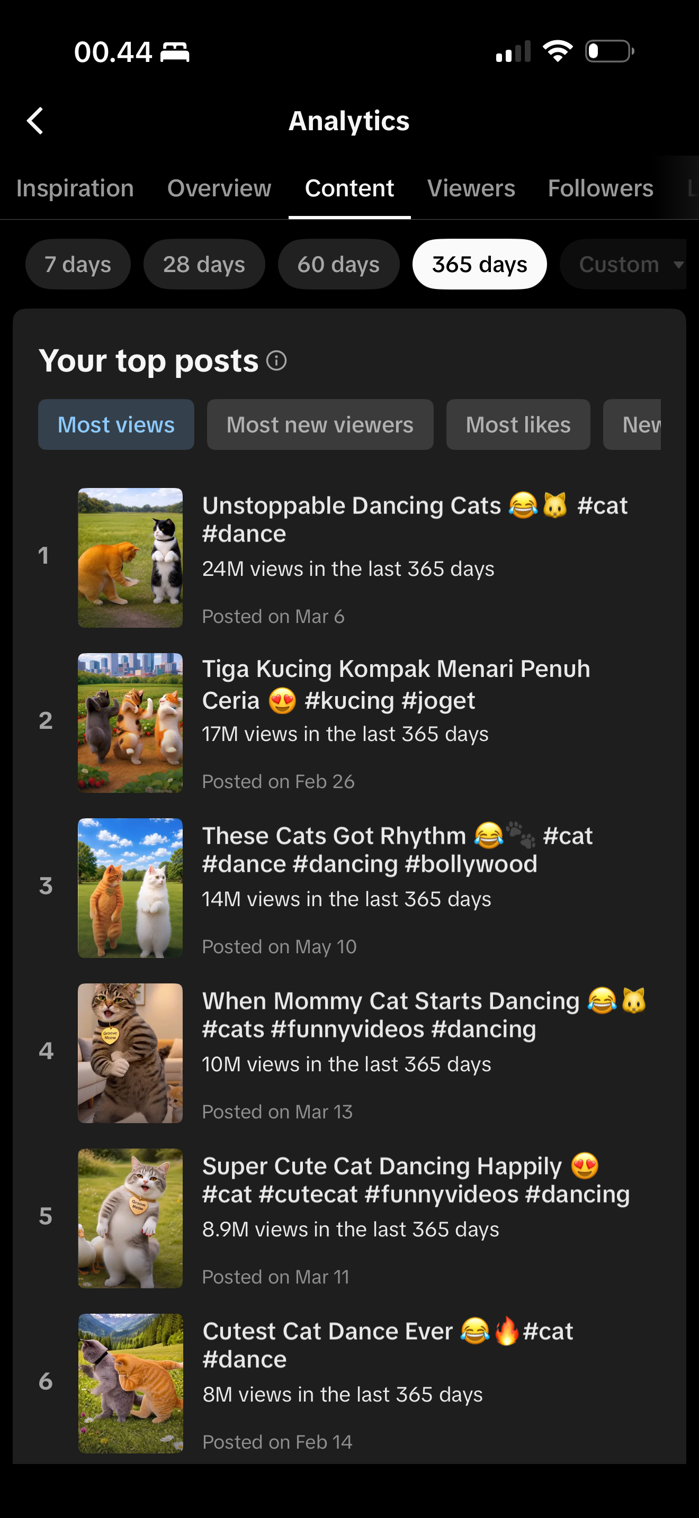This screenshot has width=699, height=1518.
Task: Sort top posts by Most new viewers
Action: click(320, 424)
